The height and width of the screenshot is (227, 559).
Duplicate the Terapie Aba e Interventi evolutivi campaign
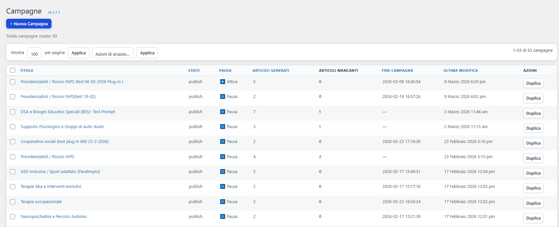pos(533,188)
